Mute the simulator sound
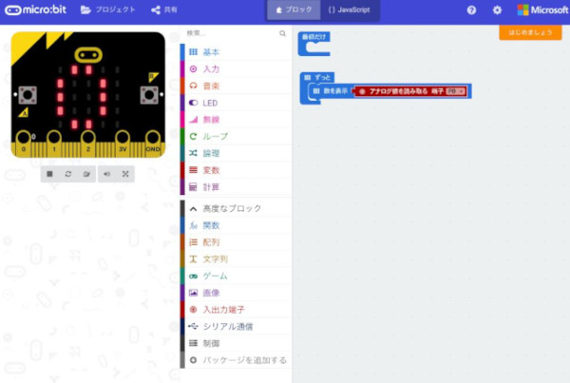The width and height of the screenshot is (570, 383). click(x=106, y=174)
